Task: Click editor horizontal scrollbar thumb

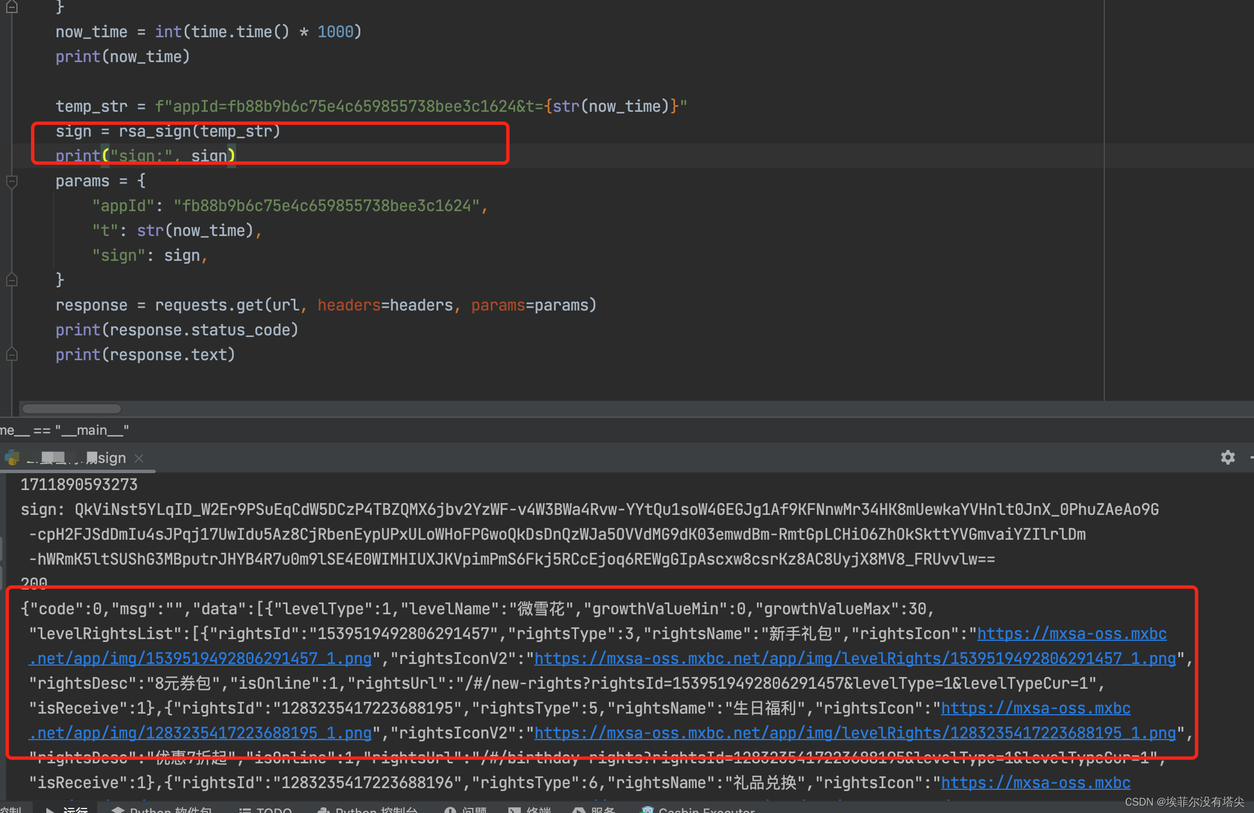Action: (72, 408)
